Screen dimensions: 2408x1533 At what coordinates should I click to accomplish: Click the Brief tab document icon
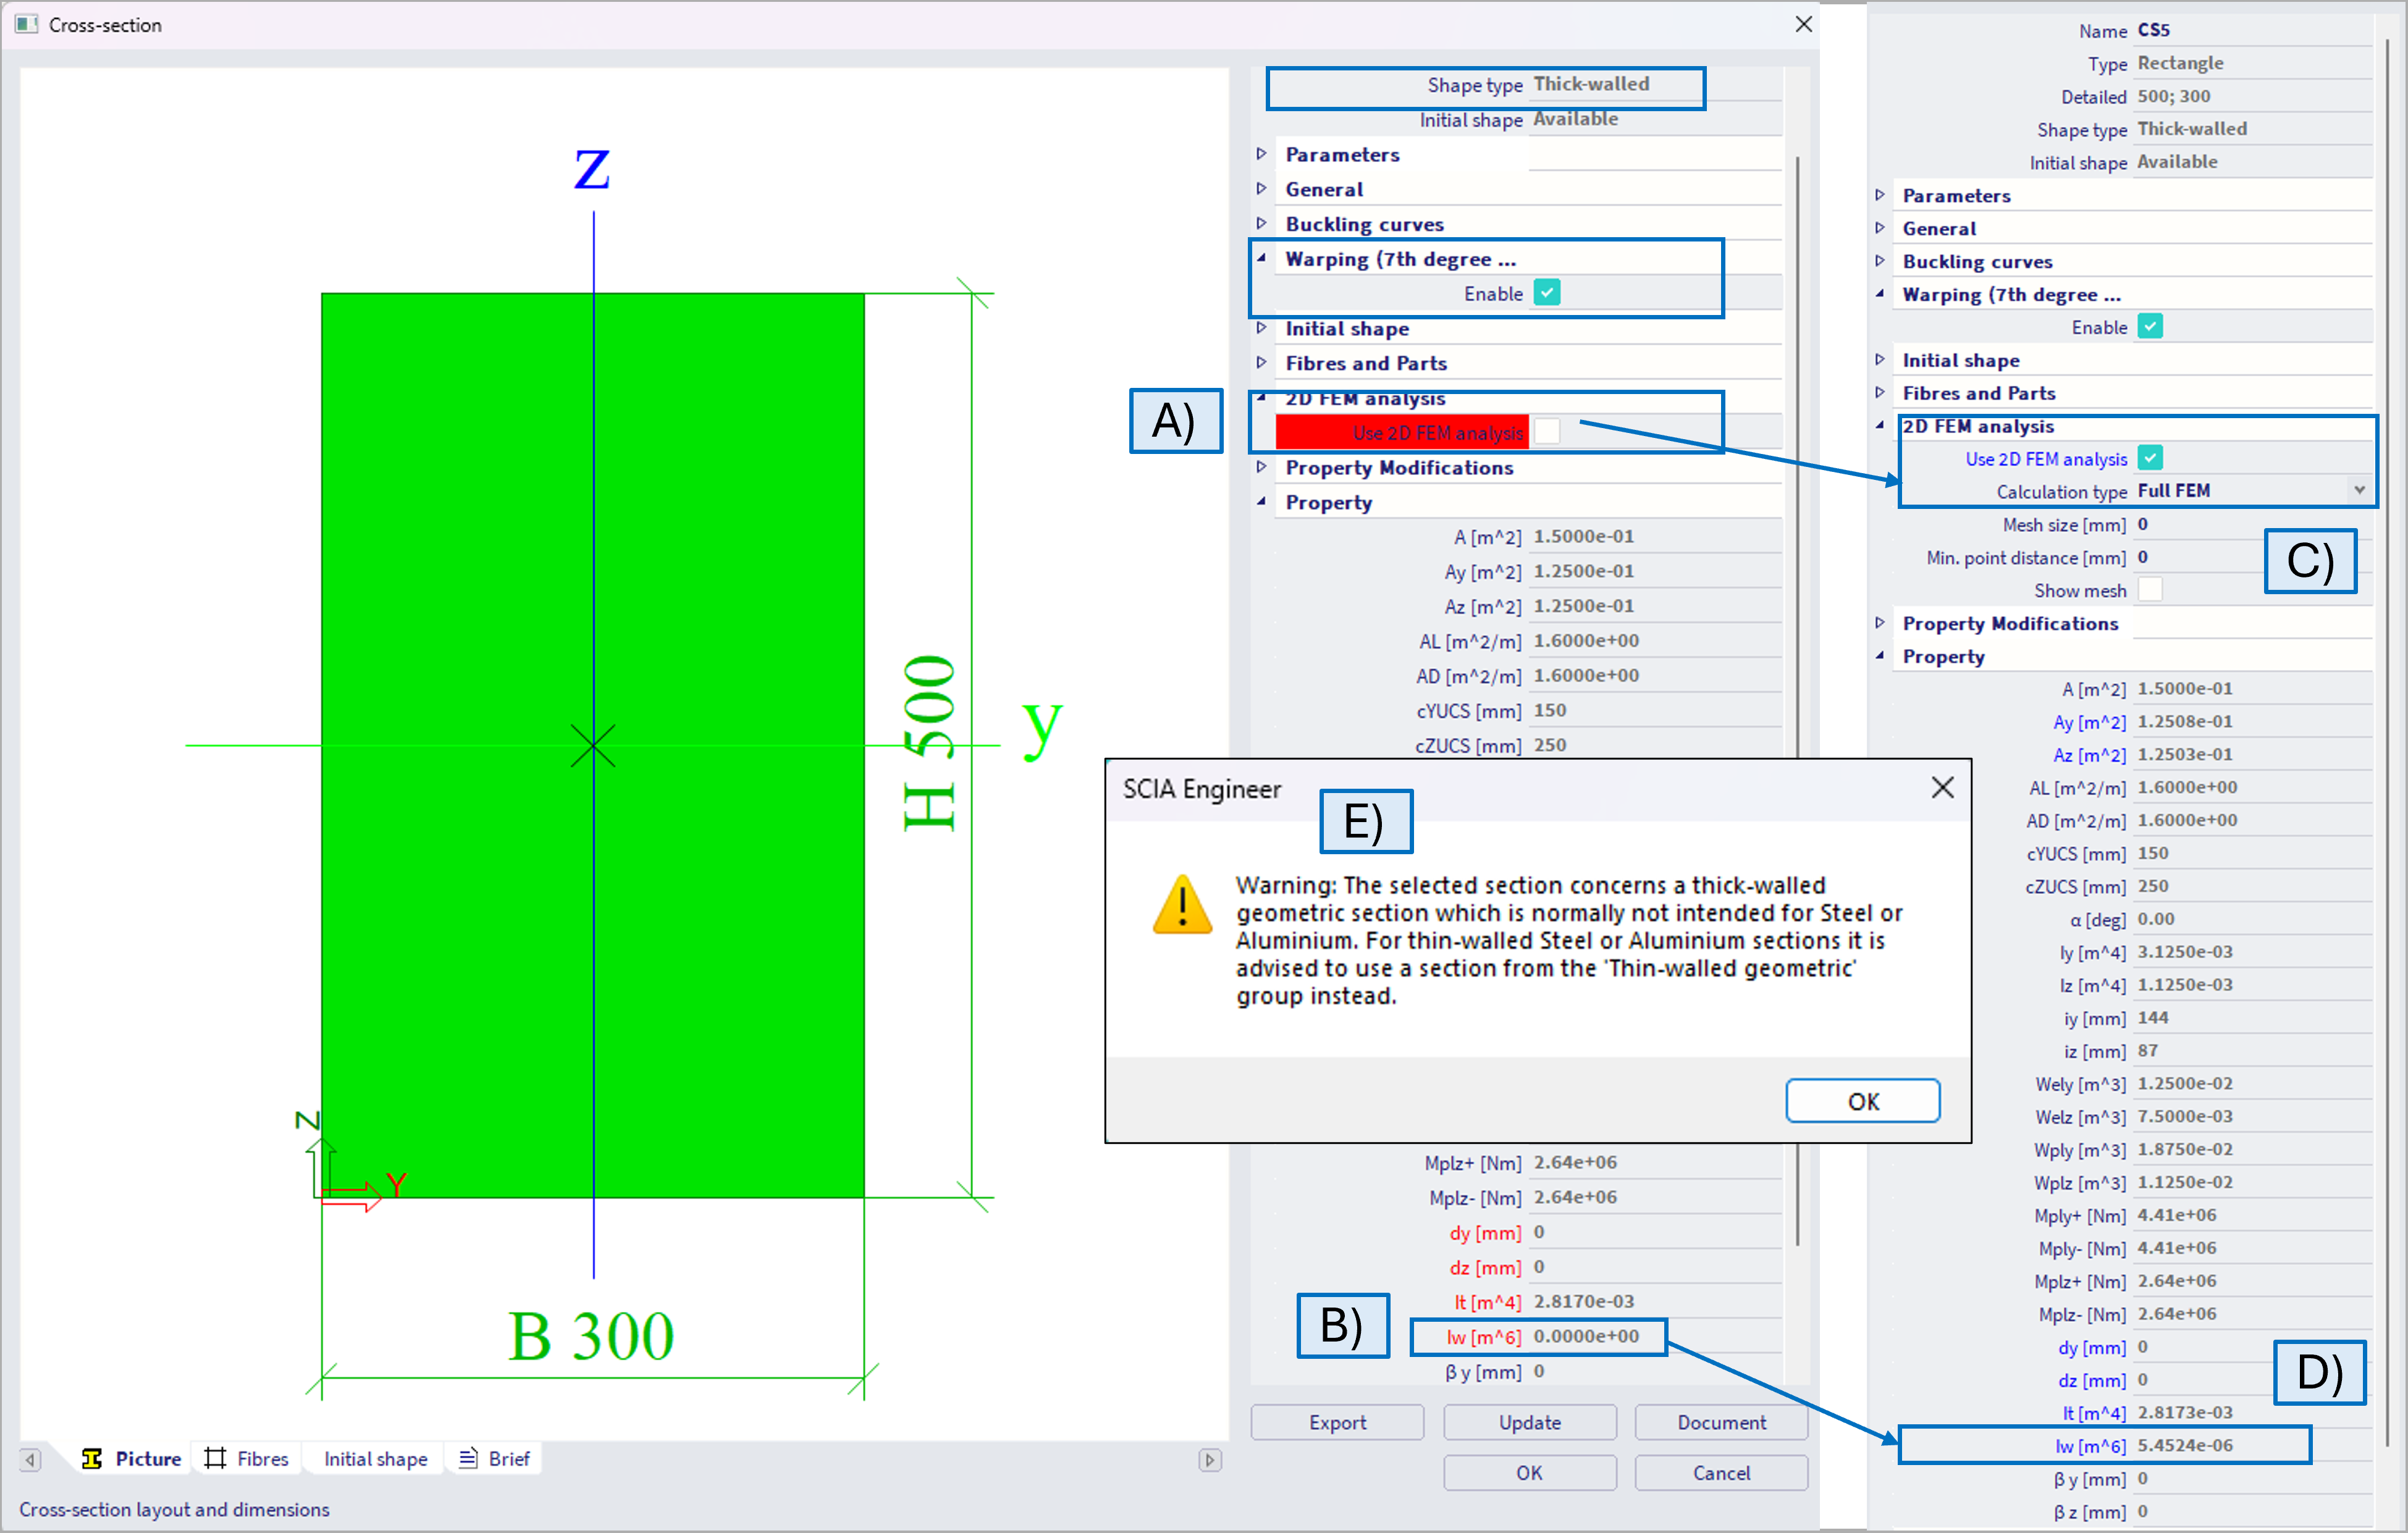(468, 1458)
